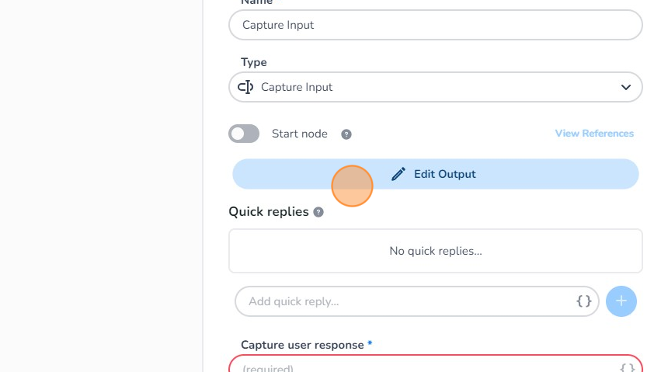Open the Start node help tooltip icon
Image resolution: width=668 pixels, height=372 pixels.
click(x=346, y=134)
